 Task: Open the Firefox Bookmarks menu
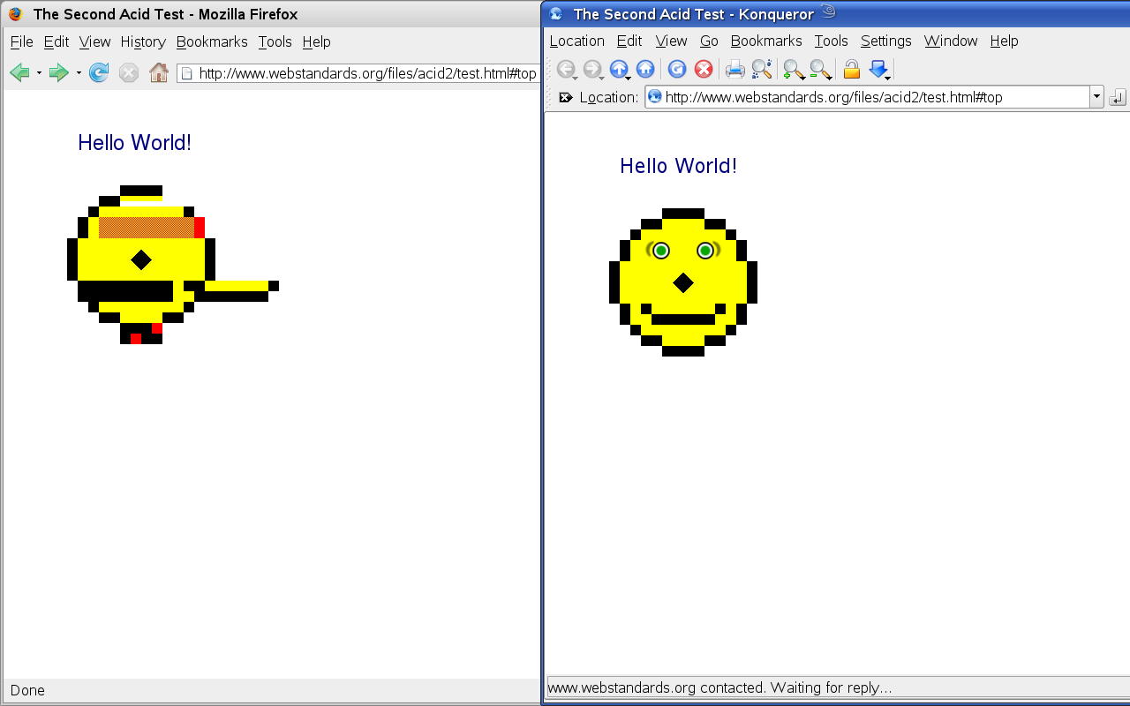(212, 41)
